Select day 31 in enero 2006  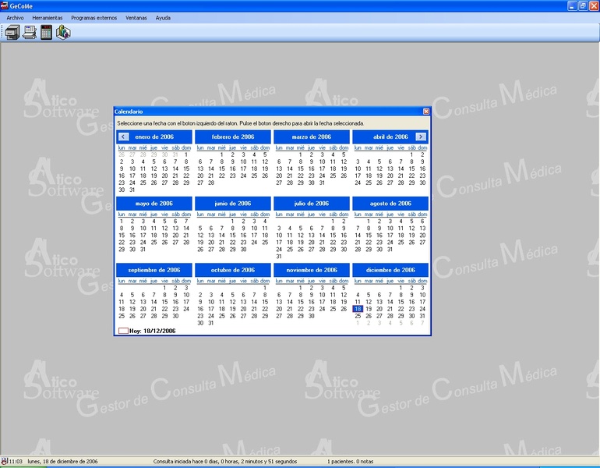coord(132,190)
